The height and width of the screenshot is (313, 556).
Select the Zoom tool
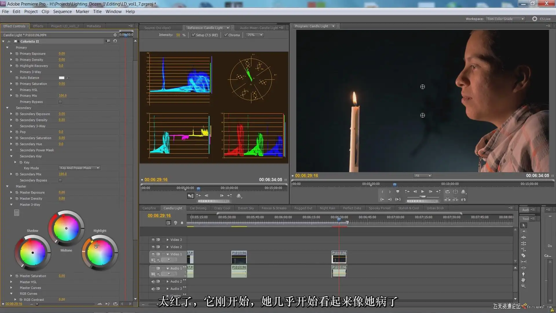tap(523, 286)
